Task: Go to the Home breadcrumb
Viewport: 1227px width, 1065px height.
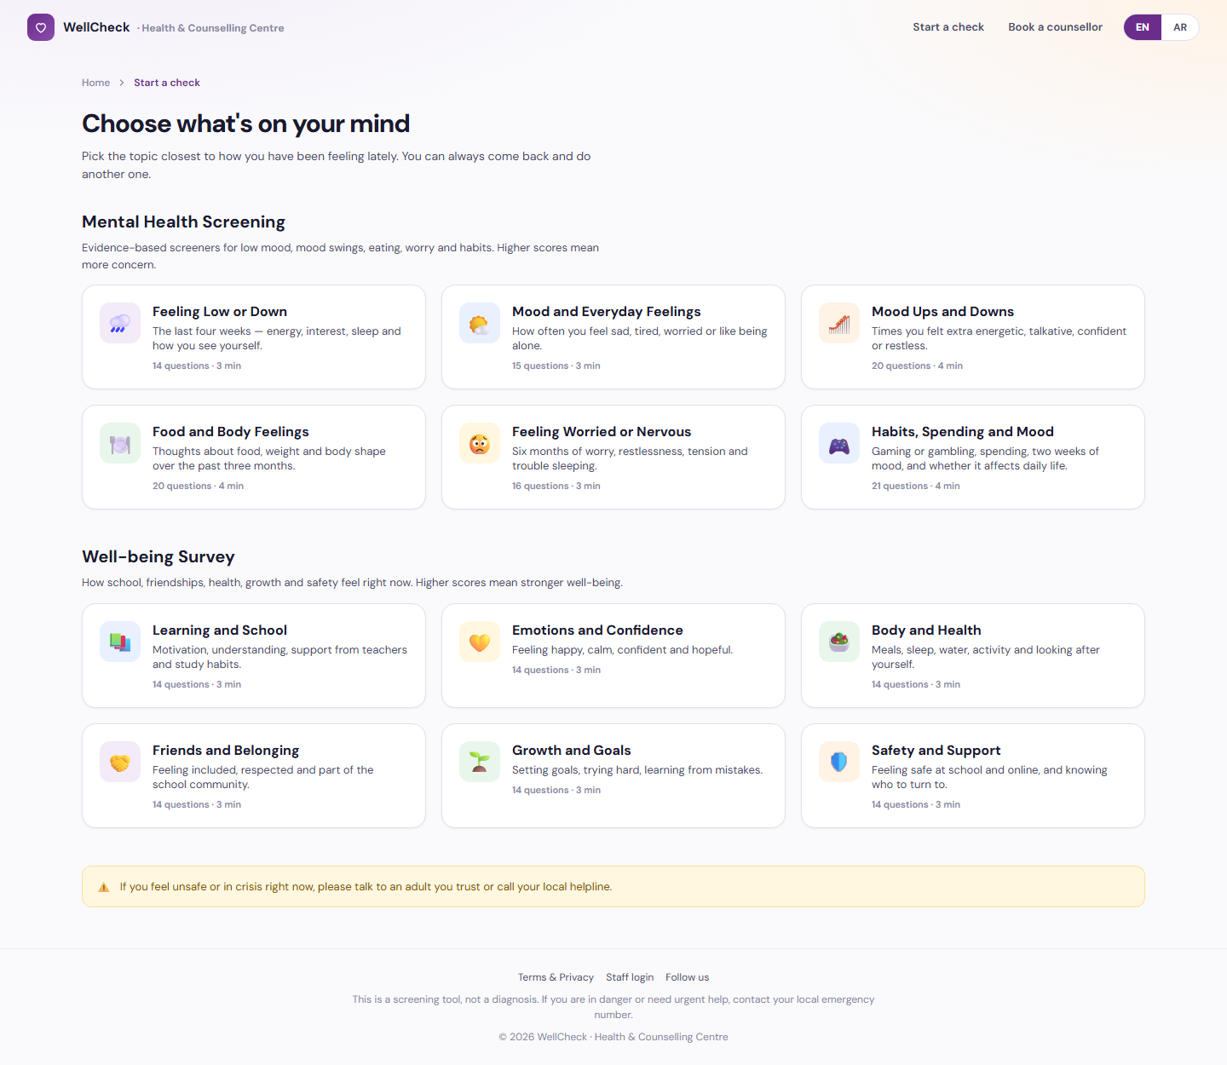Action: (95, 83)
